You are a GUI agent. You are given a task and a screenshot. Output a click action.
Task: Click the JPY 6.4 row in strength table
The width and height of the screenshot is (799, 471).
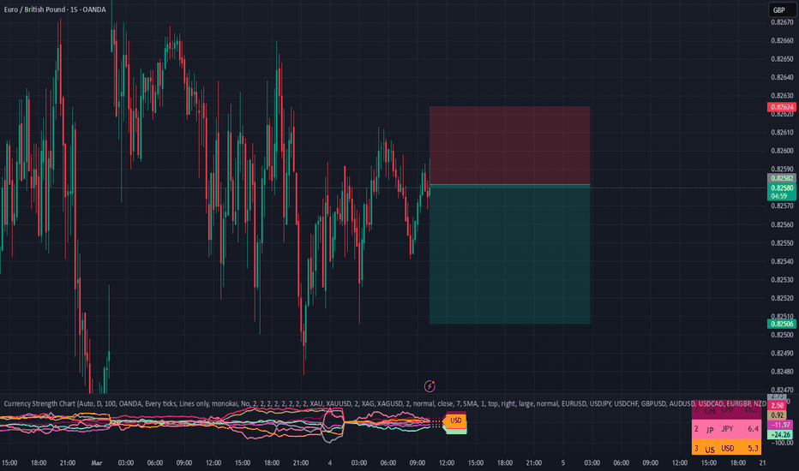tap(726, 429)
